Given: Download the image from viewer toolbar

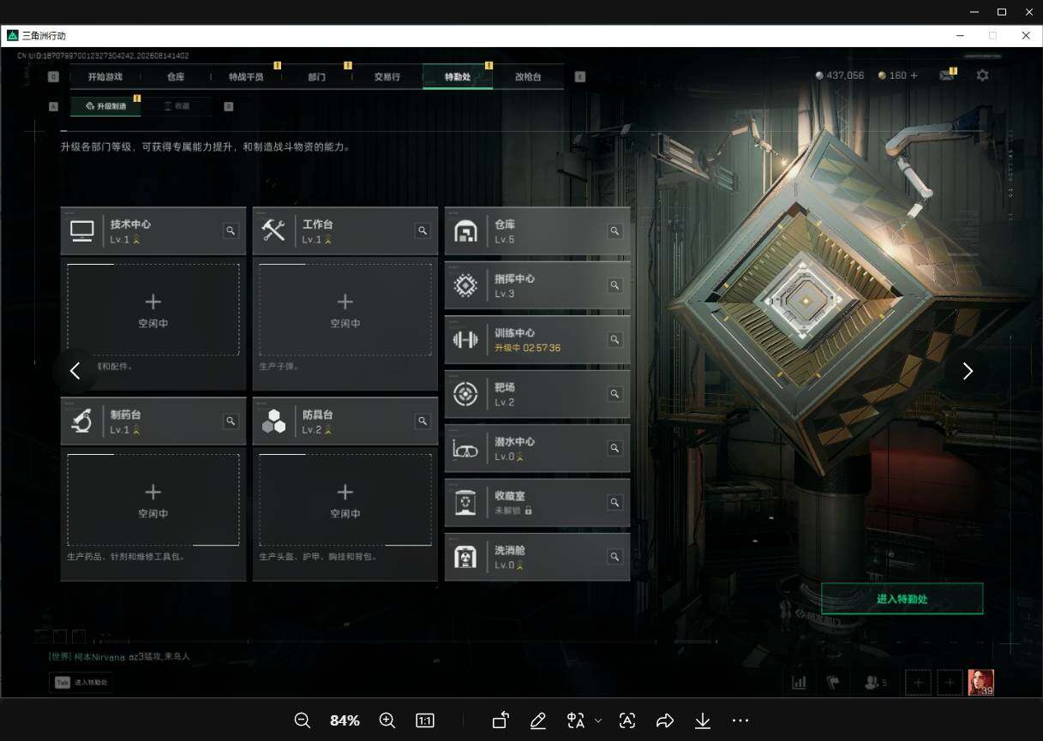Looking at the screenshot, I should (703, 720).
